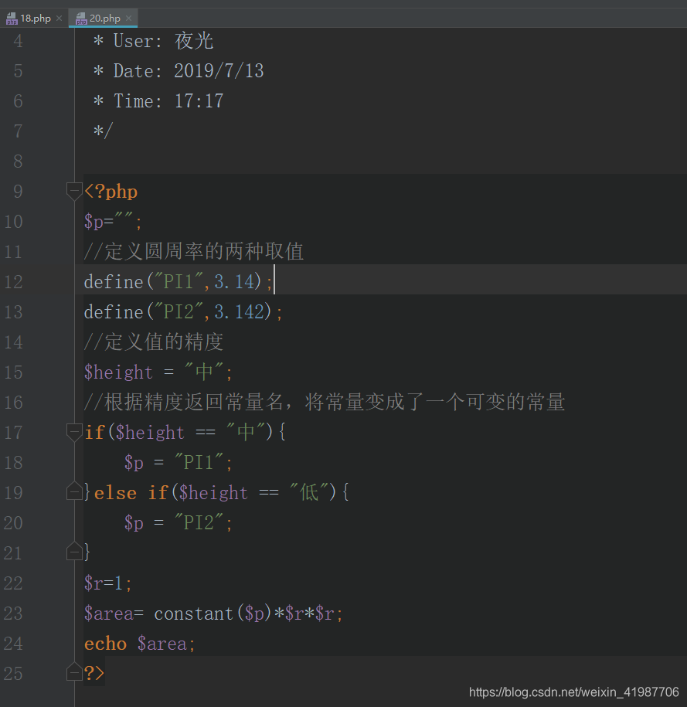Toggle the fold marker at else if line 19
The width and height of the screenshot is (687, 707).
(74, 491)
